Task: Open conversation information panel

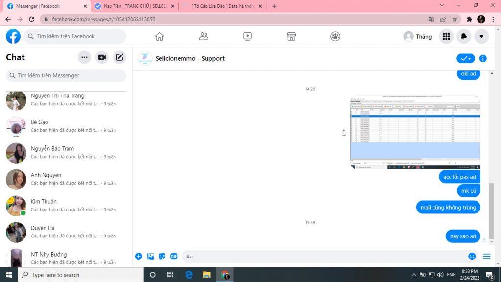Action: coord(483,58)
